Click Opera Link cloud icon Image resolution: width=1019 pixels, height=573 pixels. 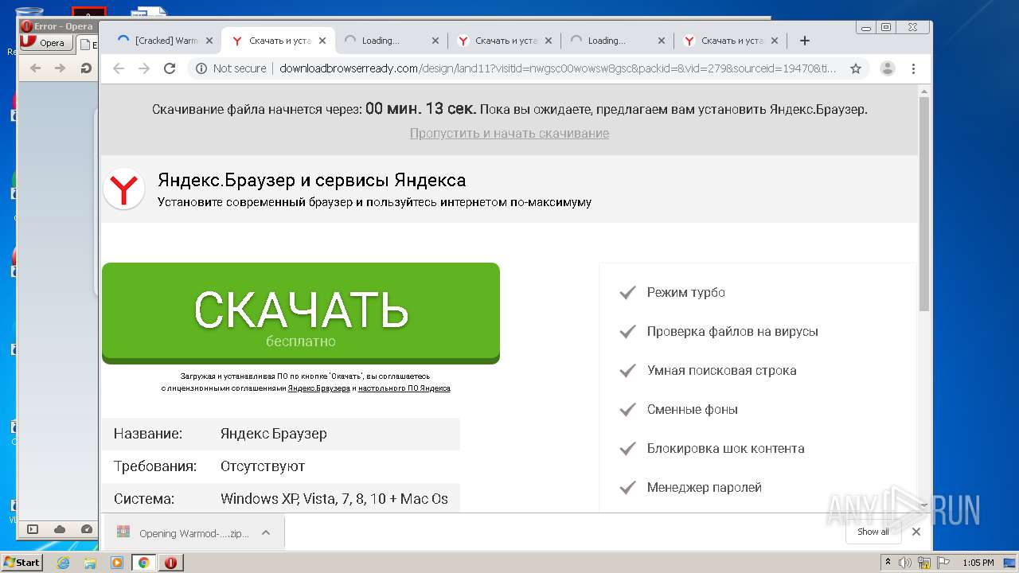click(60, 529)
